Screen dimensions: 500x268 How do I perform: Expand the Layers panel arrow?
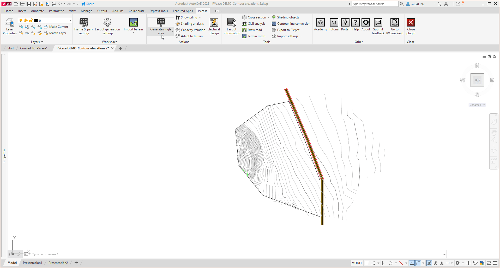click(42, 42)
